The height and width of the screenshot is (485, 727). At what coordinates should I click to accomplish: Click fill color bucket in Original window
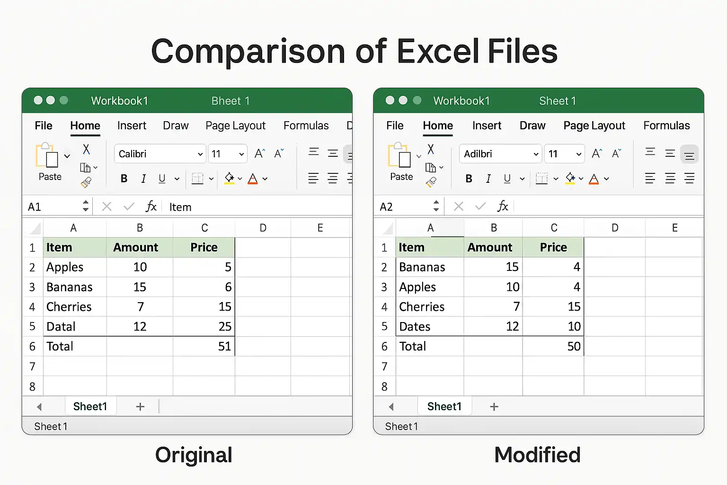[230, 179]
